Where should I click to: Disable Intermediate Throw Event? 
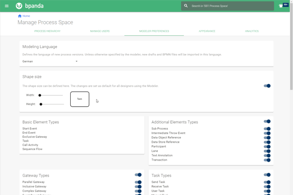point(267,133)
